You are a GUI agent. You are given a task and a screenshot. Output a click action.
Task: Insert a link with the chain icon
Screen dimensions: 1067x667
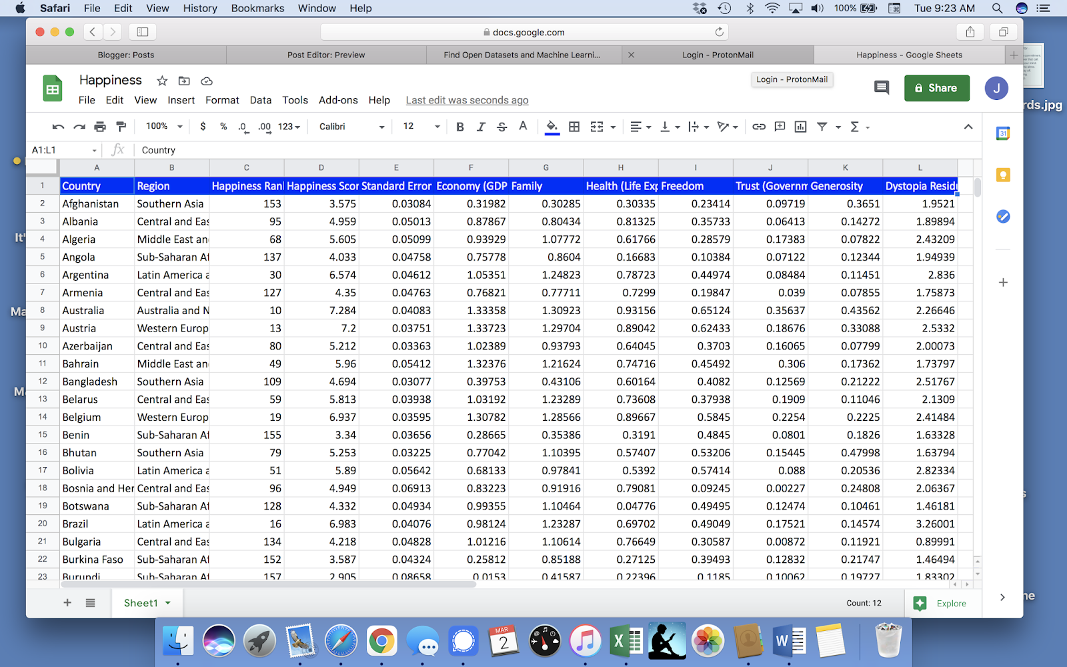[759, 127]
